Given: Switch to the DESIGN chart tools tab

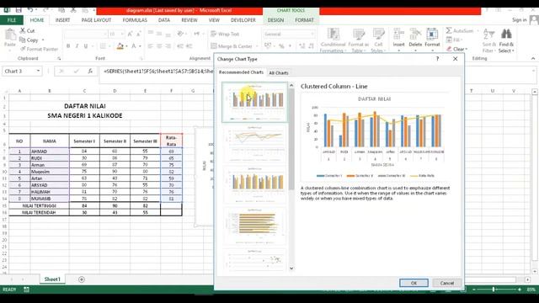Looking at the screenshot, I should click(275, 20).
